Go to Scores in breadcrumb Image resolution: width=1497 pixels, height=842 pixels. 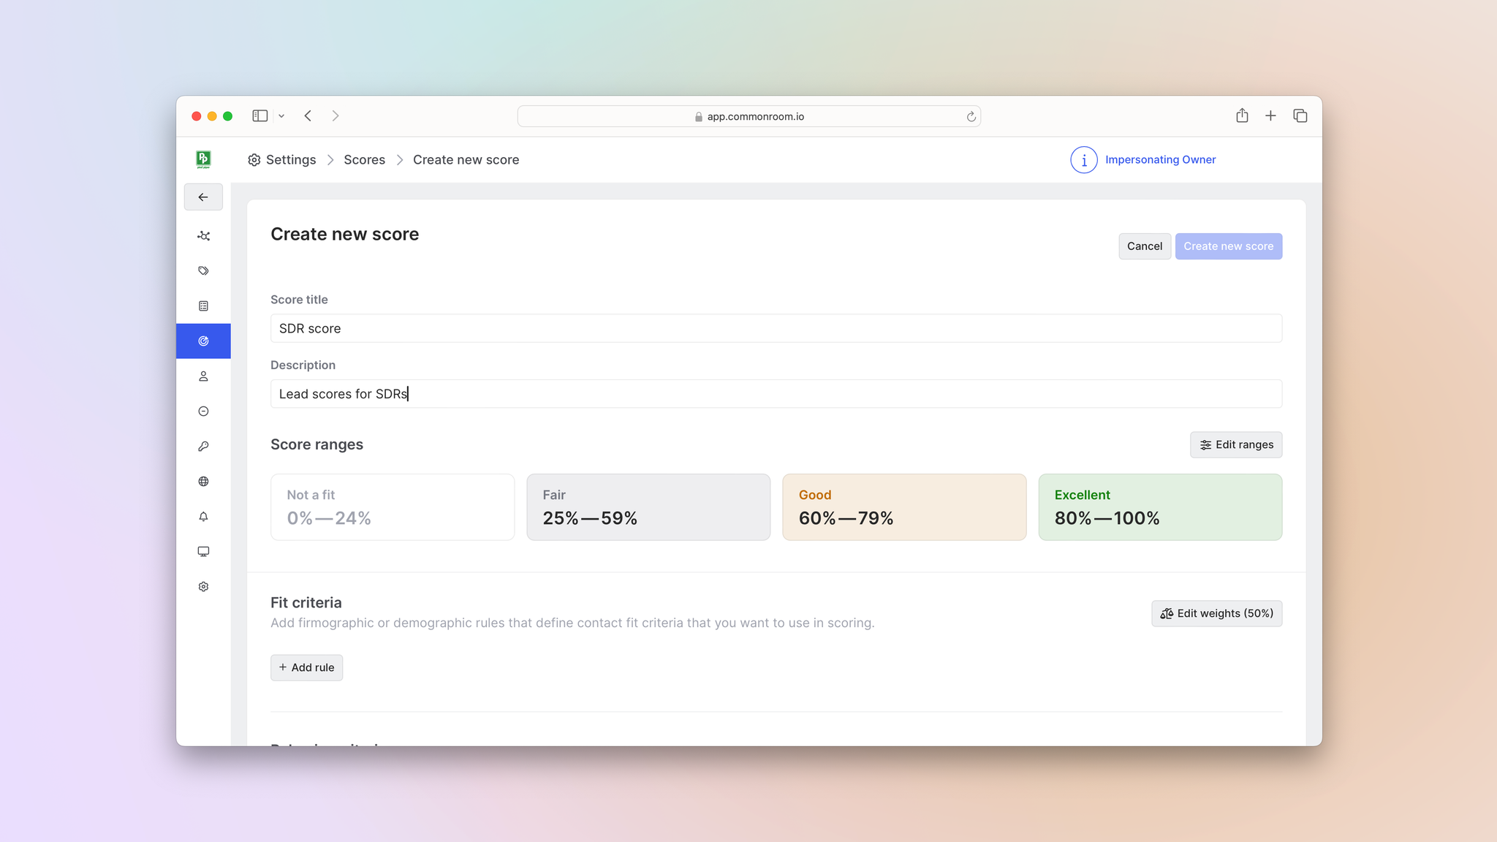(x=364, y=160)
